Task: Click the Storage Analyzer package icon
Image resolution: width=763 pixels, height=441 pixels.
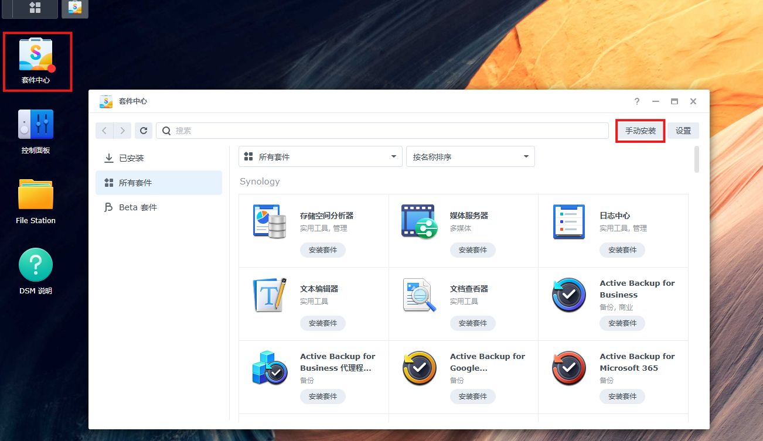Action: pyautogui.click(x=269, y=221)
